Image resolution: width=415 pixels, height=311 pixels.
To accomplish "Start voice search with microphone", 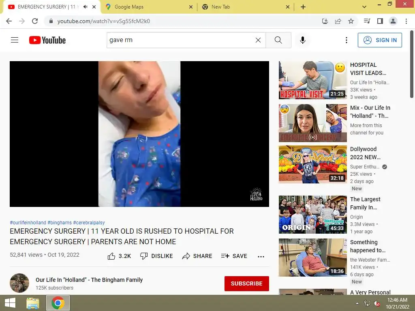I will point(302,40).
